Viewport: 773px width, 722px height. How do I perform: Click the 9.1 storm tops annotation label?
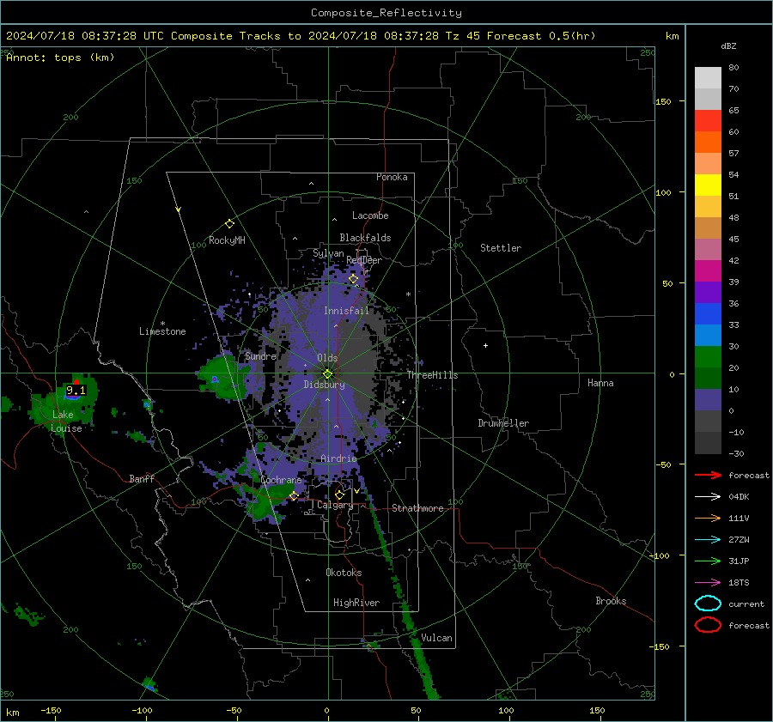coord(76,391)
